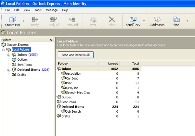The width and height of the screenshot is (195, 136).
Task: Open the Addresses book icon
Action: (157, 19)
